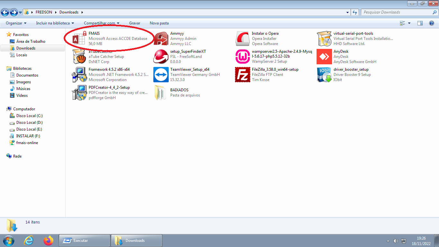Launch Internet Explorer from the taskbar
439x247 pixels.
coord(29,241)
